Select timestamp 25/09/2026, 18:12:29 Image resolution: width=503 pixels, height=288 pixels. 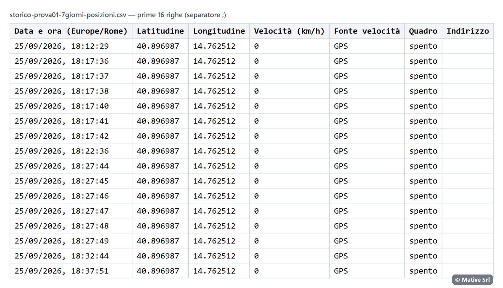click(x=62, y=46)
